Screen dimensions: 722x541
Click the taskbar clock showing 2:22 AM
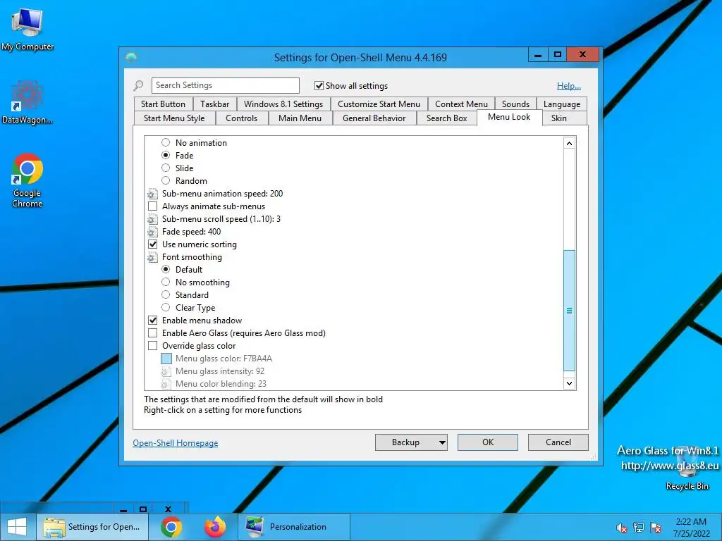691,528
